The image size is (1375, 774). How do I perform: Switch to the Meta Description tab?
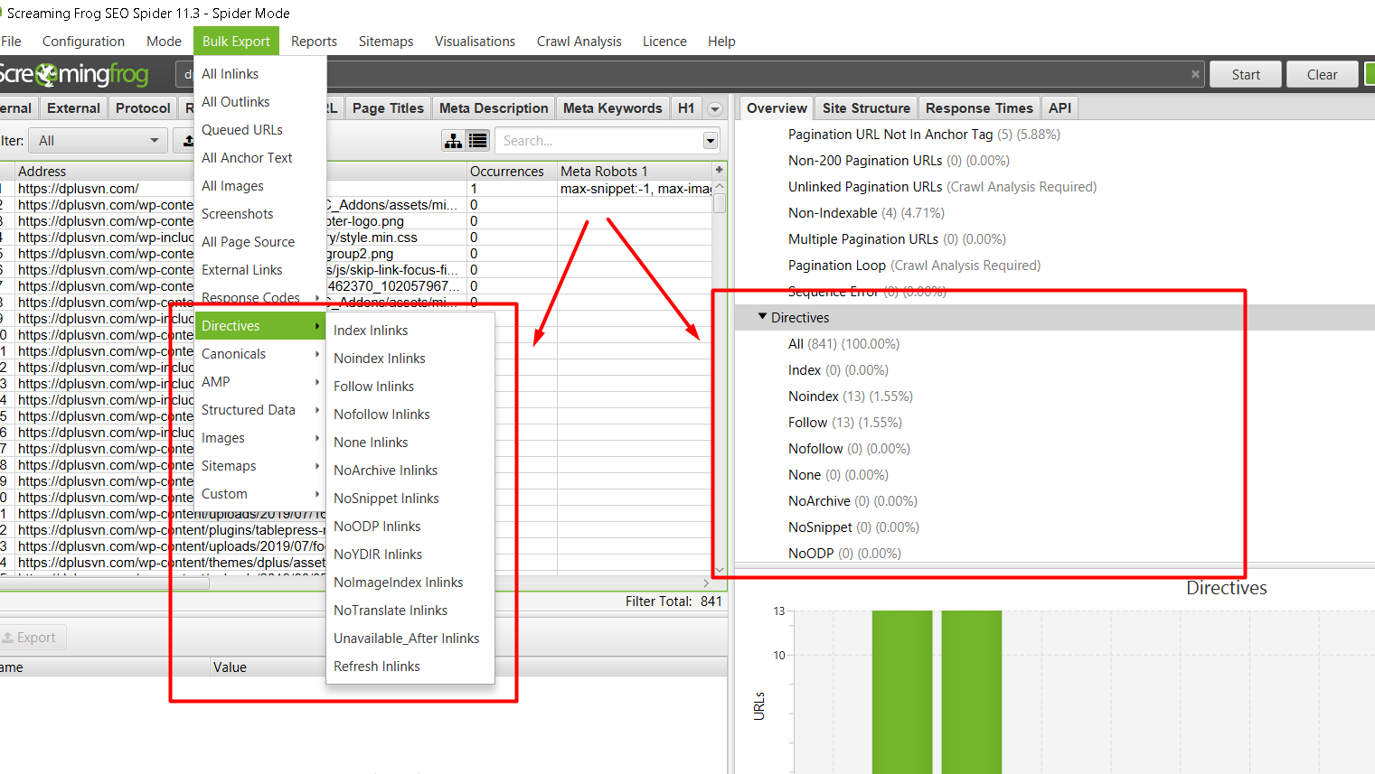(494, 108)
